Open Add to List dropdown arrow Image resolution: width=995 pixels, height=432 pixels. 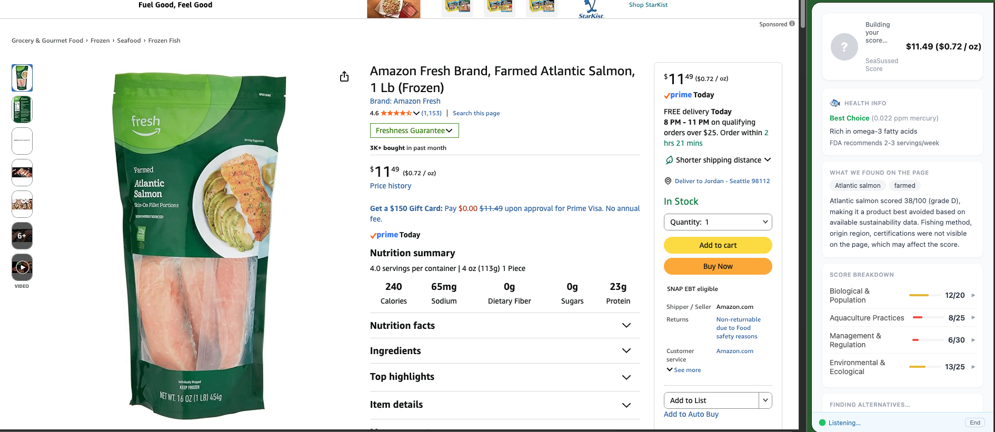click(x=765, y=400)
